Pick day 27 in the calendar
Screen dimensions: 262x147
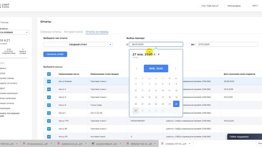(136, 111)
